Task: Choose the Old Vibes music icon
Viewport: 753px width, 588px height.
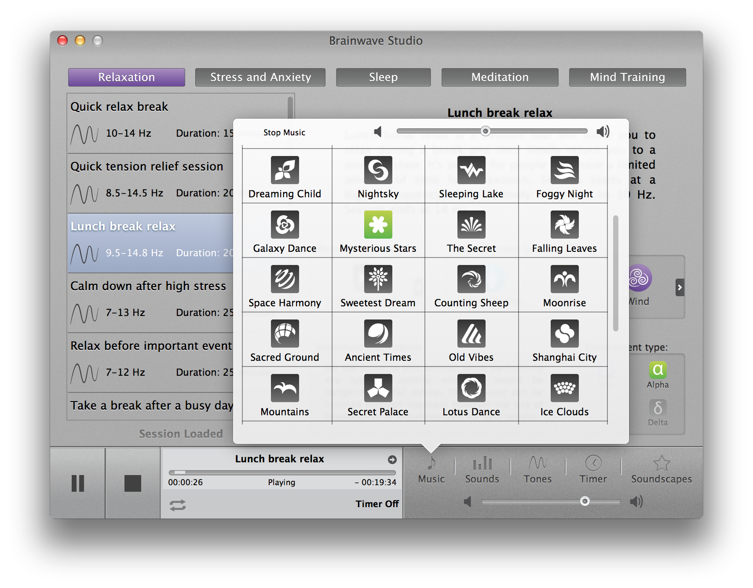Action: click(471, 334)
